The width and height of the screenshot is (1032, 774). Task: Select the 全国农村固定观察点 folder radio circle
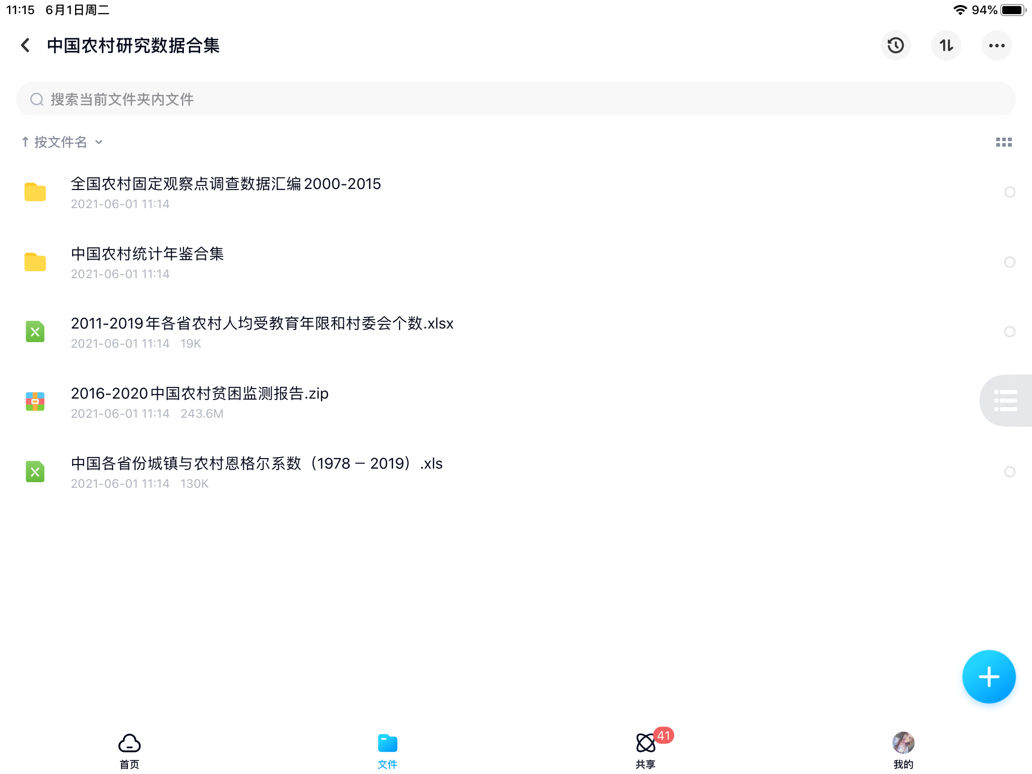[1009, 192]
